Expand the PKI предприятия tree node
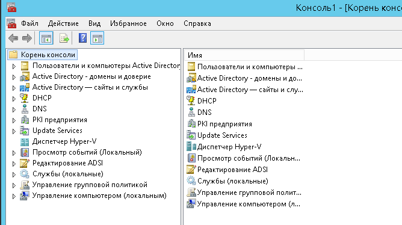 click(14, 120)
